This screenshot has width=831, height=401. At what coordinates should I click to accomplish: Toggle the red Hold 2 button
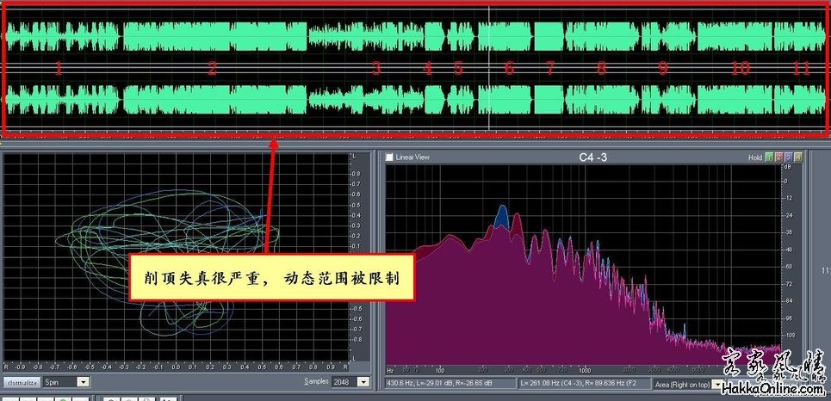click(781, 157)
